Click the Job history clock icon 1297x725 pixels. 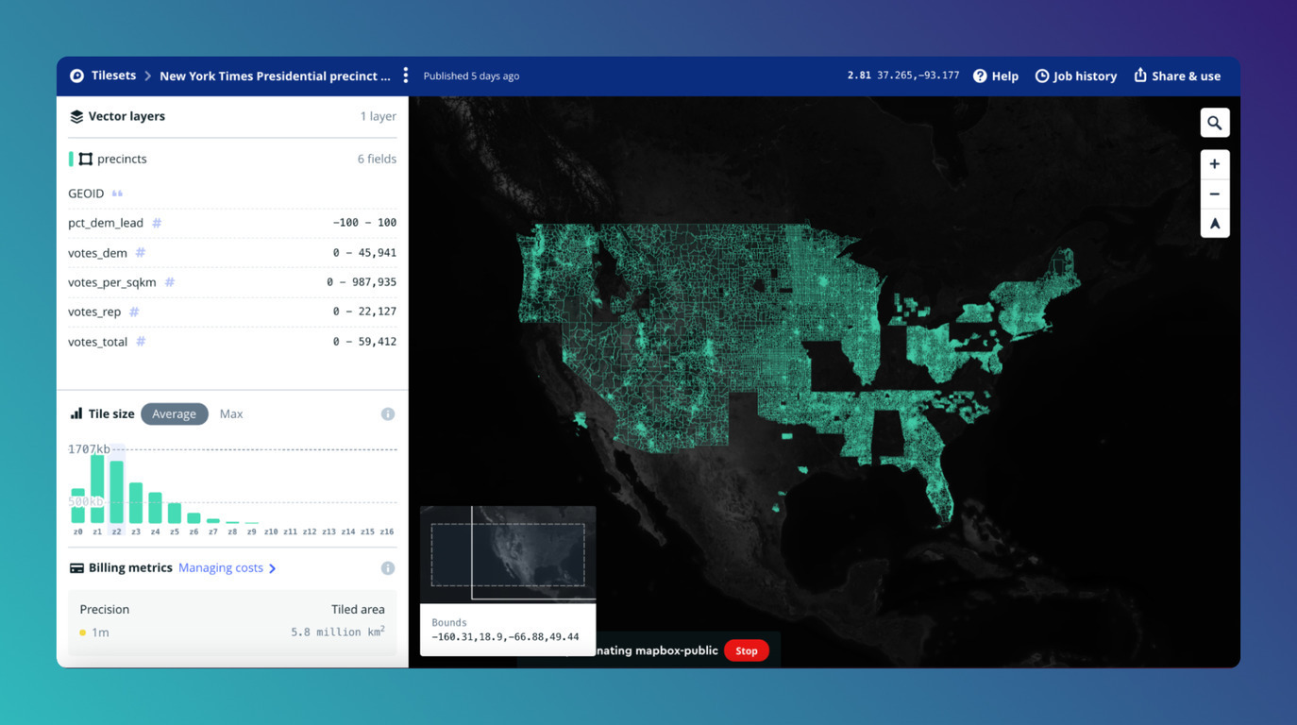click(1042, 76)
